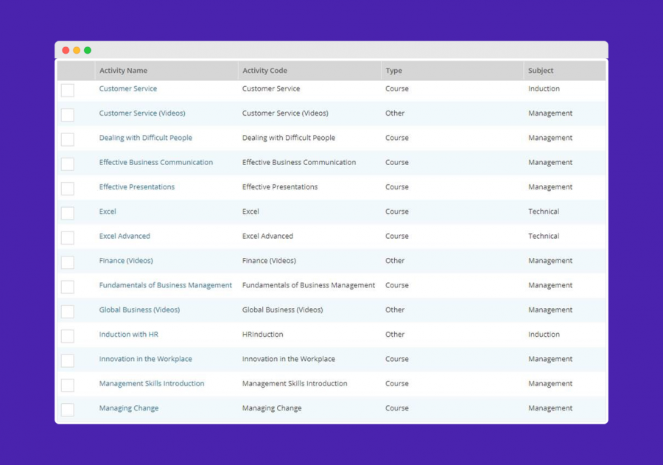
Task: Tick checkbox for Finance (Videos)
Action: point(68,262)
